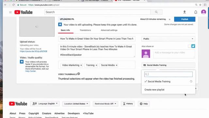Click the video title field

click(x=97, y=39)
